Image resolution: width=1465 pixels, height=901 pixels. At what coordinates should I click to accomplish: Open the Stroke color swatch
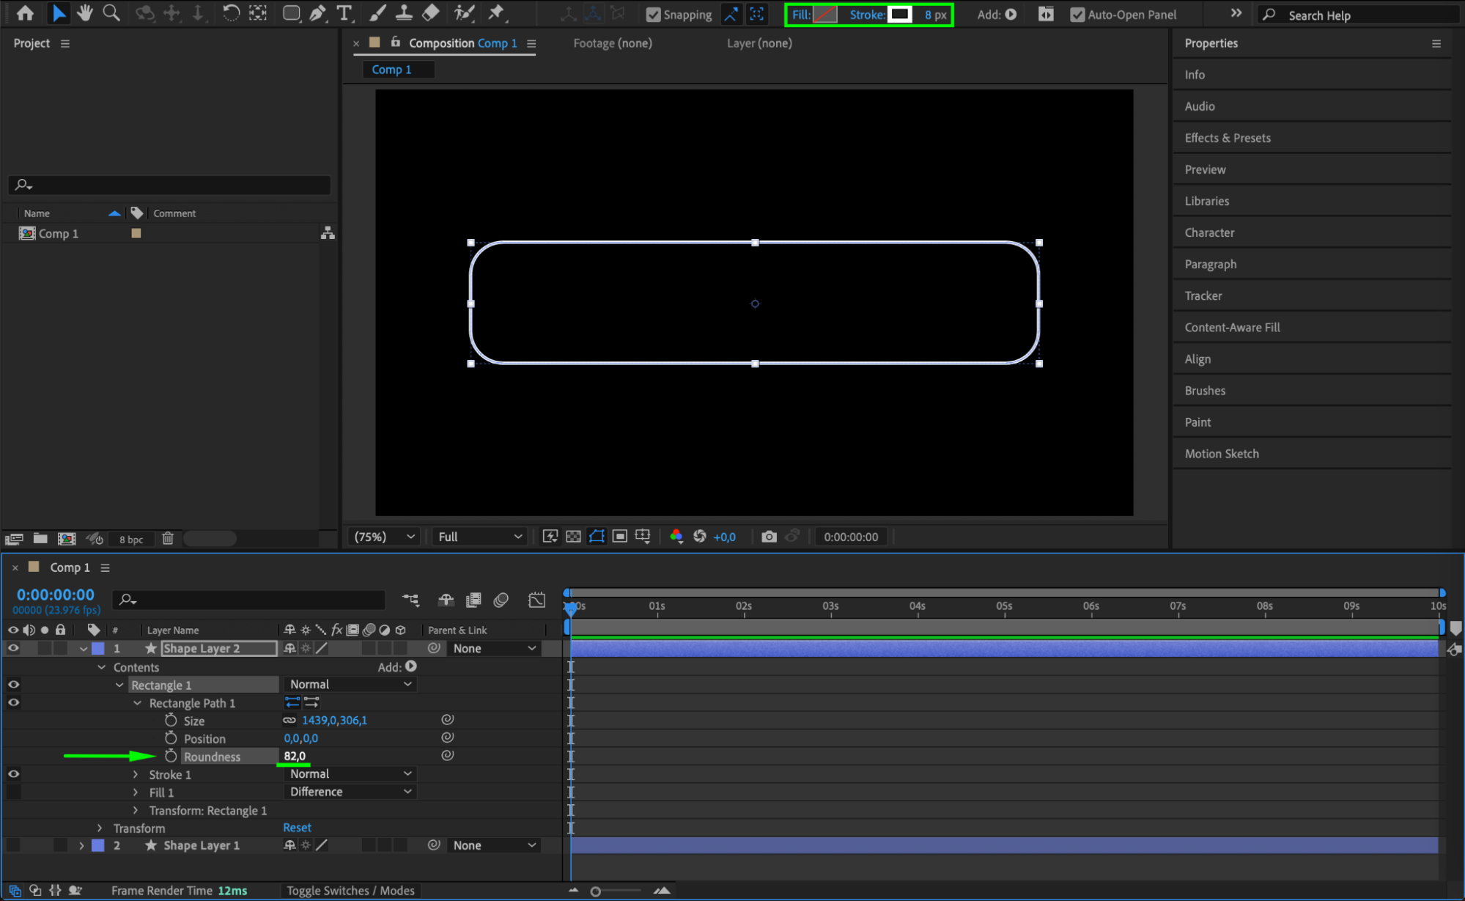899,15
